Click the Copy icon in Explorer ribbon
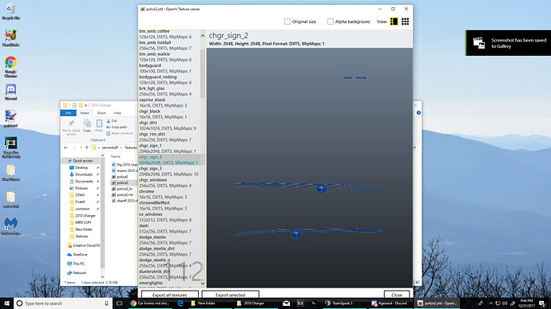This screenshot has height=309, width=551. point(87,125)
